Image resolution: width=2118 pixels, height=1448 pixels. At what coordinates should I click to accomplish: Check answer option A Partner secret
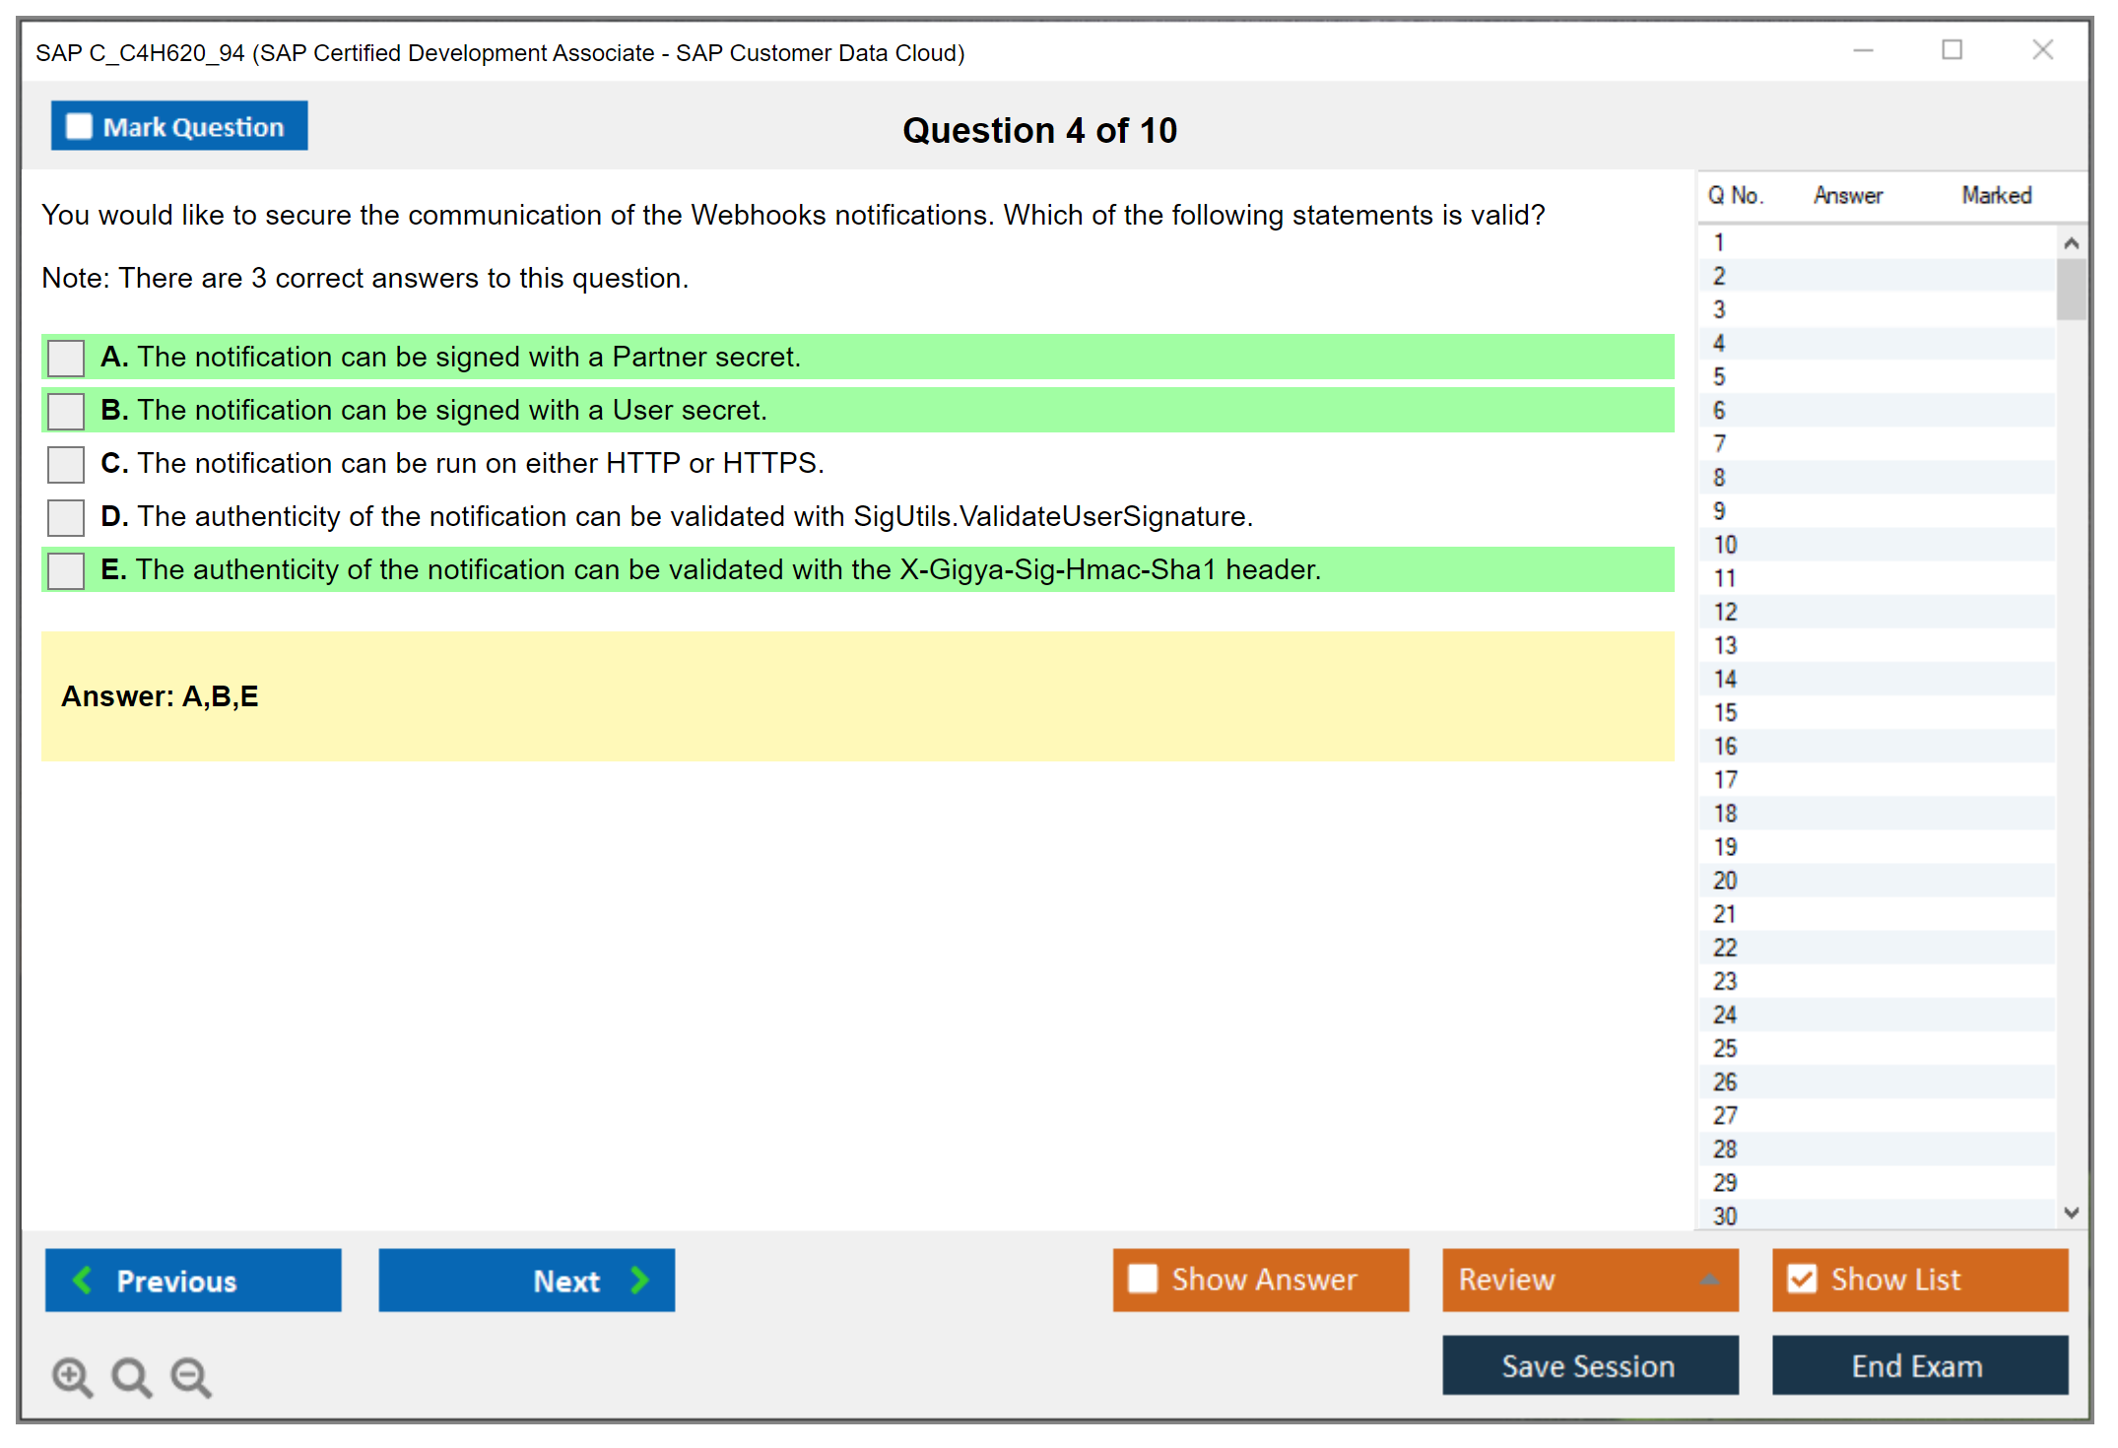(x=66, y=358)
